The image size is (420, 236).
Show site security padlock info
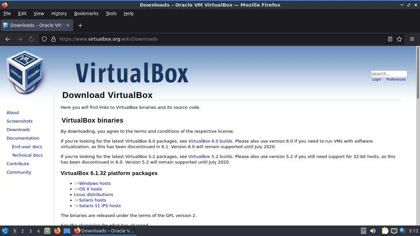53,39
